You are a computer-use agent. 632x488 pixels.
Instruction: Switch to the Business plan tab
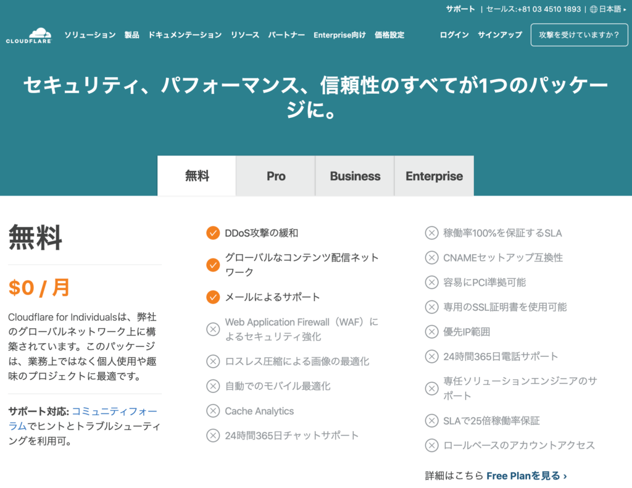point(355,176)
